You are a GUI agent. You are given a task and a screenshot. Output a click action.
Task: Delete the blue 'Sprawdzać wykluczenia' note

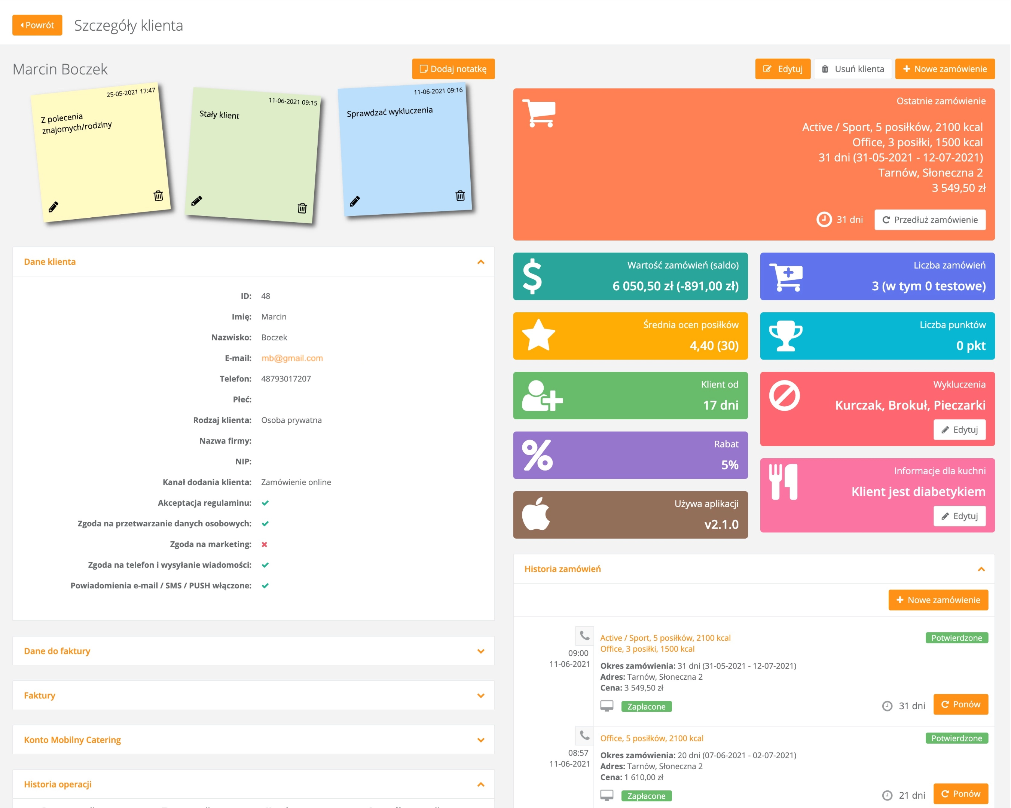point(461,195)
